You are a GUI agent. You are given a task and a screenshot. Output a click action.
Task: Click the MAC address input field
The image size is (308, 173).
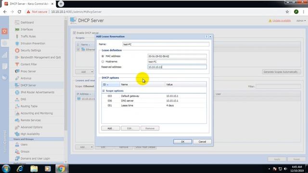177,56
